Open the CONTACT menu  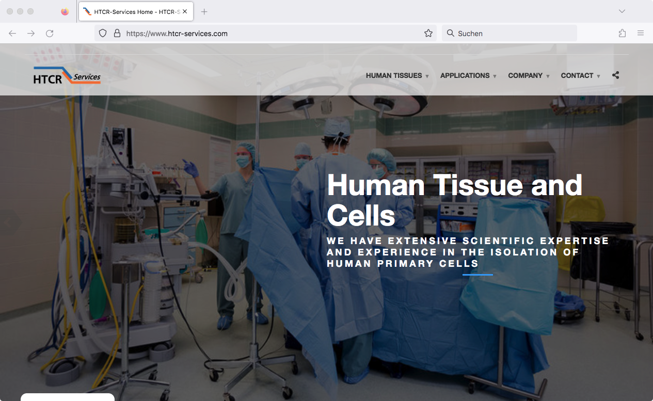577,75
